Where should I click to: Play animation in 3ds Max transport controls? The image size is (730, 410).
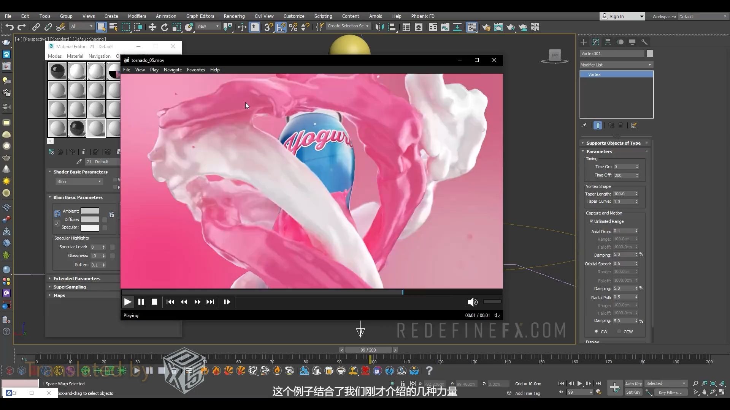(x=579, y=384)
